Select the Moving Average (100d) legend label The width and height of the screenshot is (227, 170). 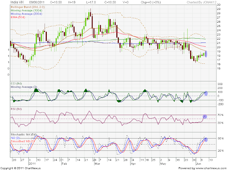tap(26, 10)
